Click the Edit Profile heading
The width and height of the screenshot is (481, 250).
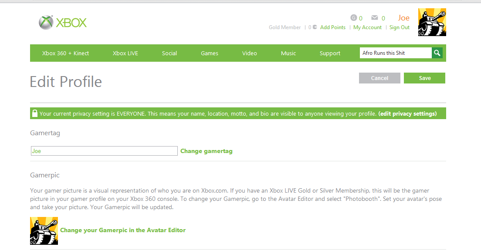(66, 82)
